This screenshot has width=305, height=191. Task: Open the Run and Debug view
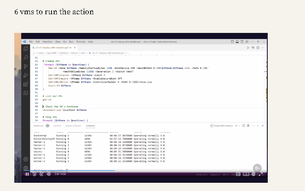[26, 75]
